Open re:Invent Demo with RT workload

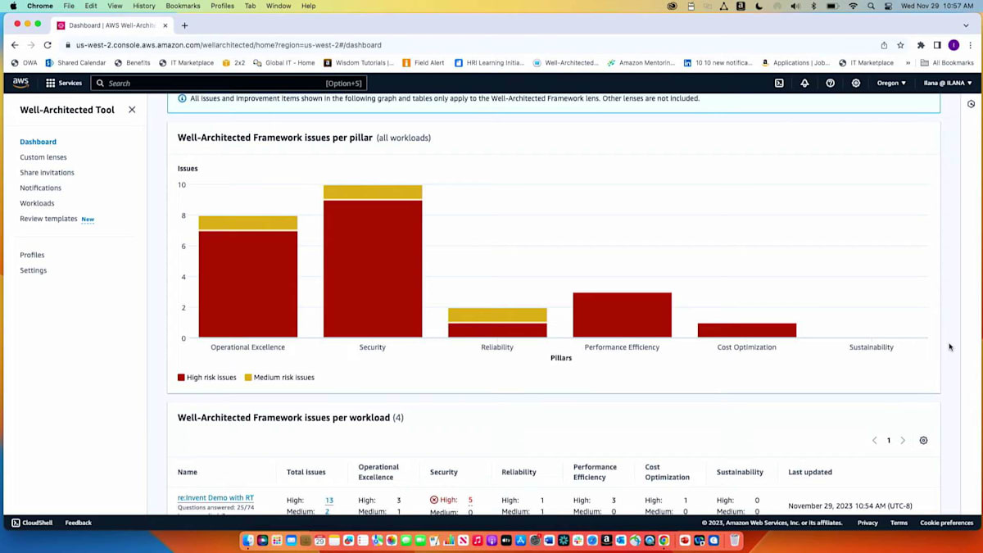(215, 498)
